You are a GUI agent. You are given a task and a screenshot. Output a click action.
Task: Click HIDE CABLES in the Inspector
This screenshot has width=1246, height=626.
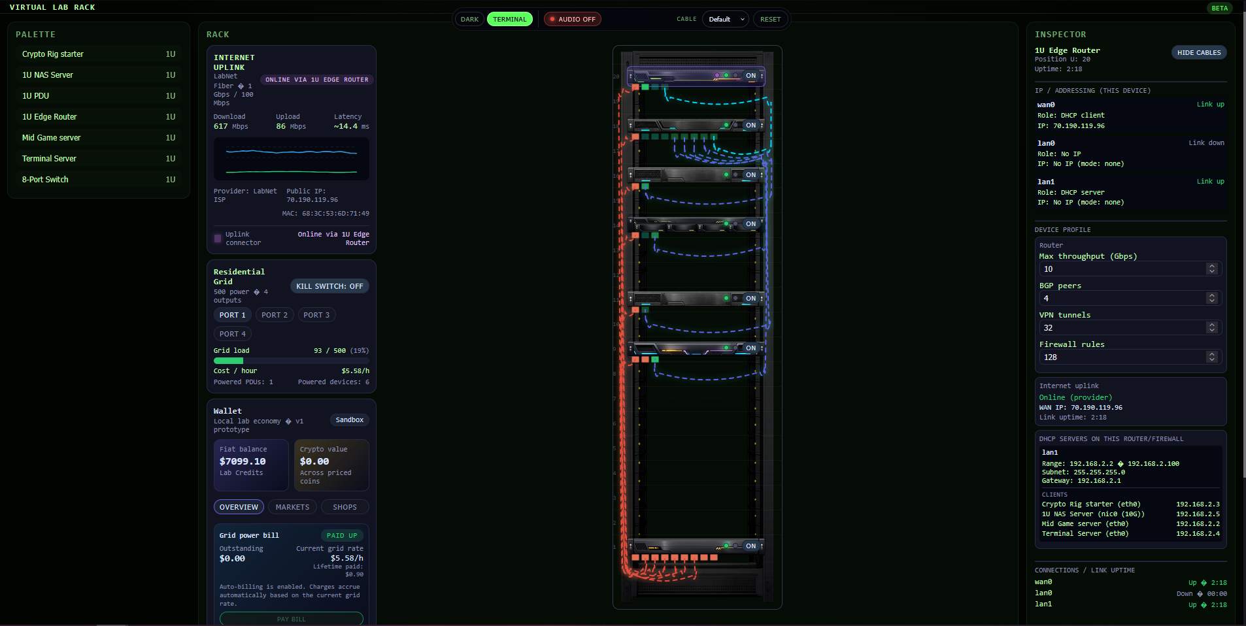[x=1198, y=52]
